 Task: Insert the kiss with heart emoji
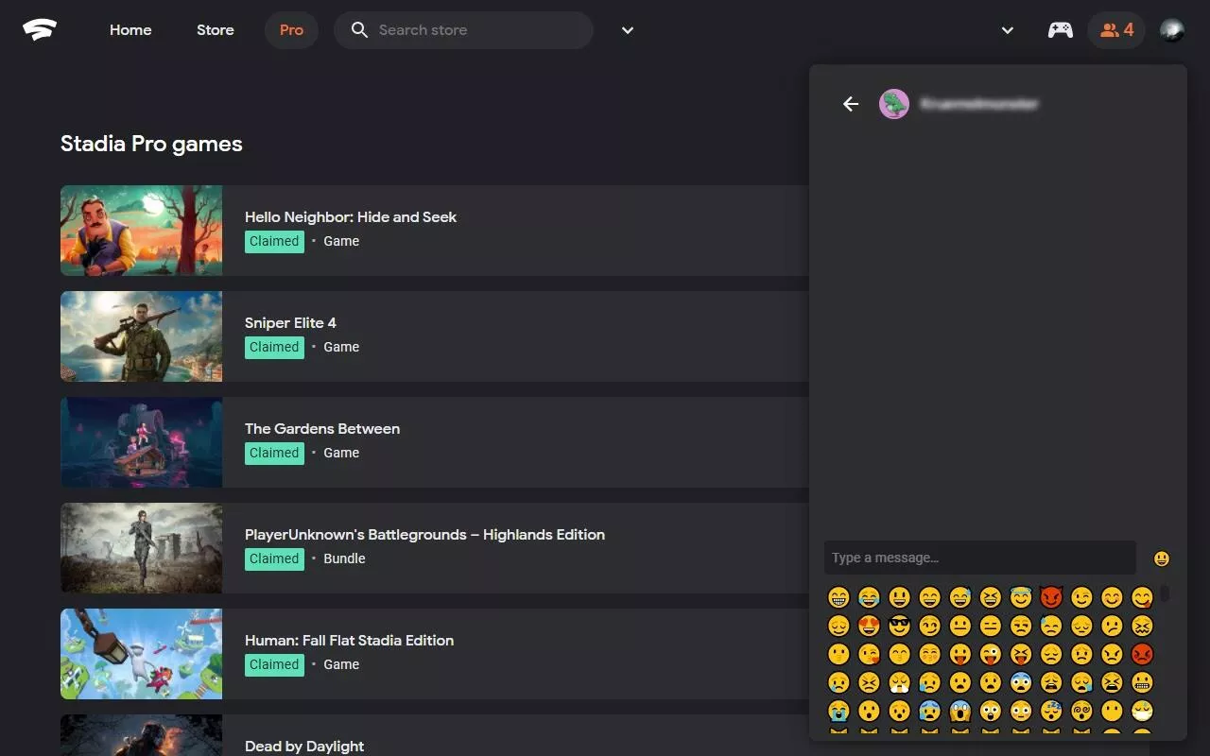point(869,654)
